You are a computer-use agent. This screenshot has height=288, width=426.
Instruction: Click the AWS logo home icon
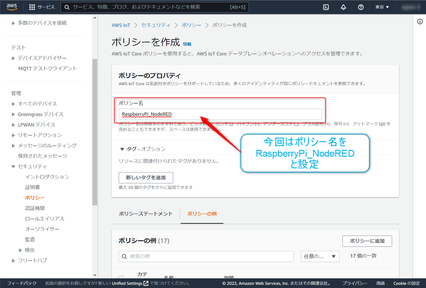pyautogui.click(x=12, y=7)
